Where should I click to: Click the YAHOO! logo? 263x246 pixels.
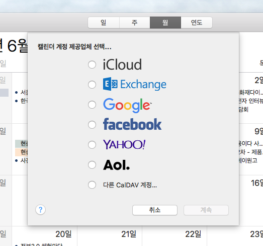[x=124, y=145]
